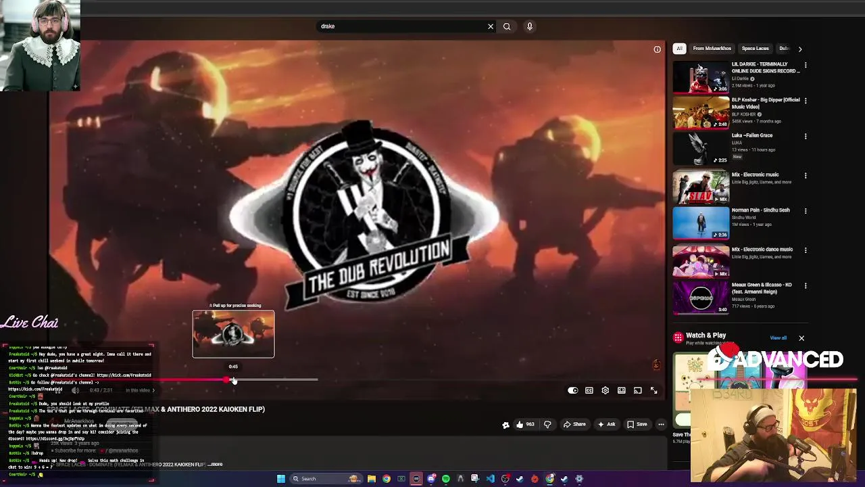Cast video with Play on TV icon
865x487 pixels.
pos(638,390)
